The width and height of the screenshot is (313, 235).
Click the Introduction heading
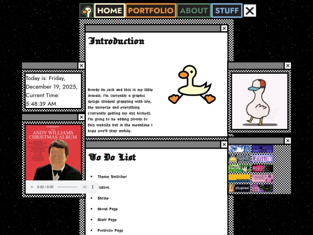point(117,41)
